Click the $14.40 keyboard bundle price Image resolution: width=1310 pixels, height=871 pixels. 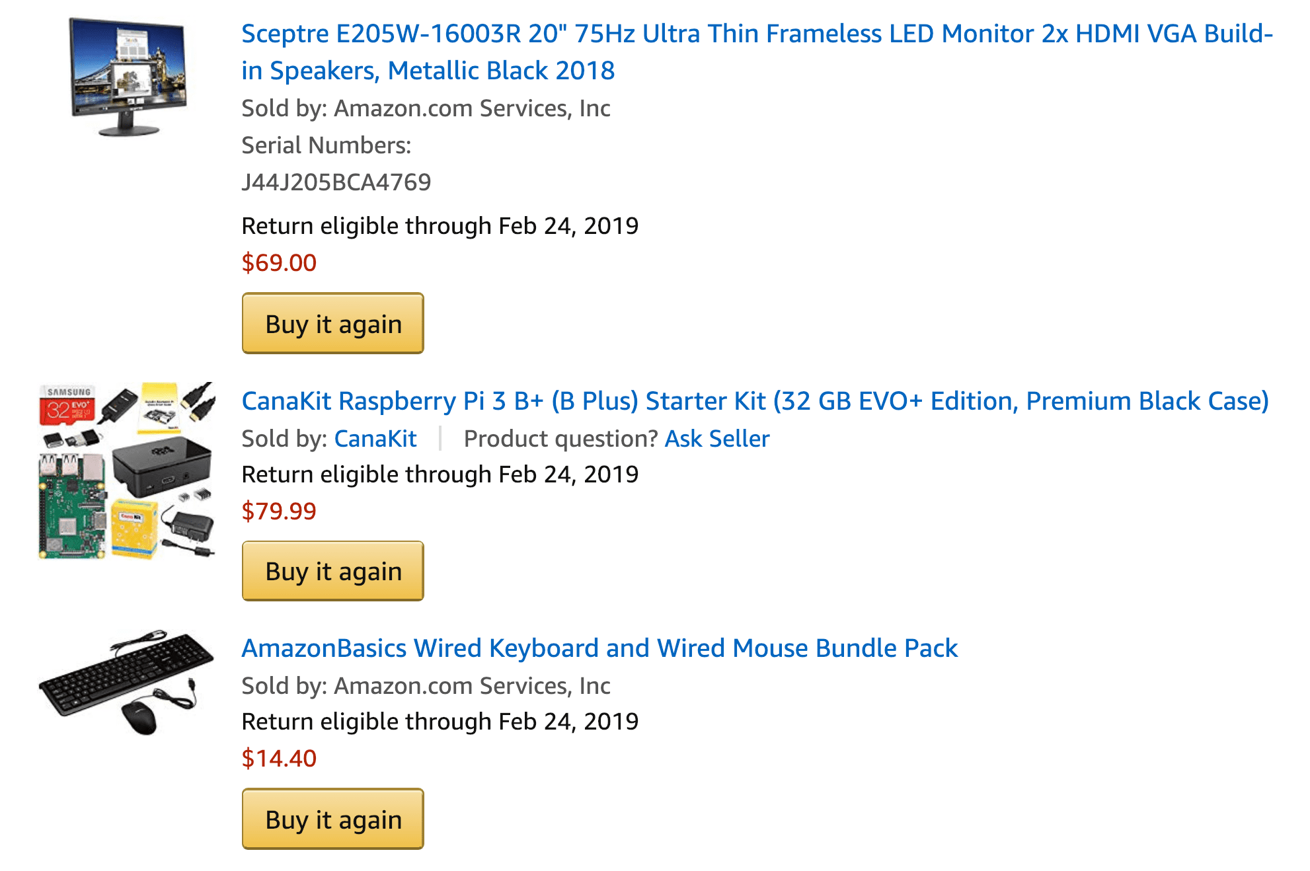click(x=279, y=759)
